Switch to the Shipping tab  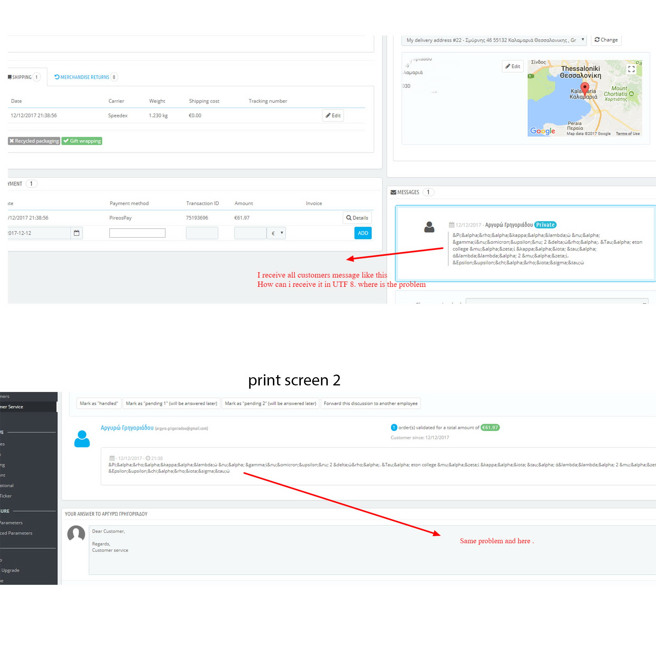tap(24, 77)
